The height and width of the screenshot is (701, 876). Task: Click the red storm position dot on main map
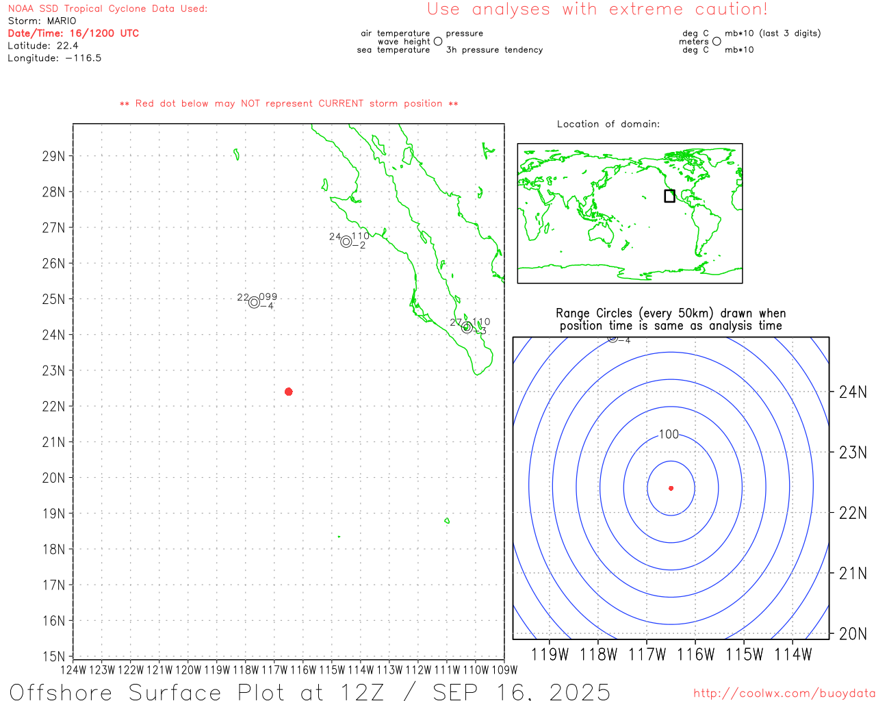[x=289, y=392]
